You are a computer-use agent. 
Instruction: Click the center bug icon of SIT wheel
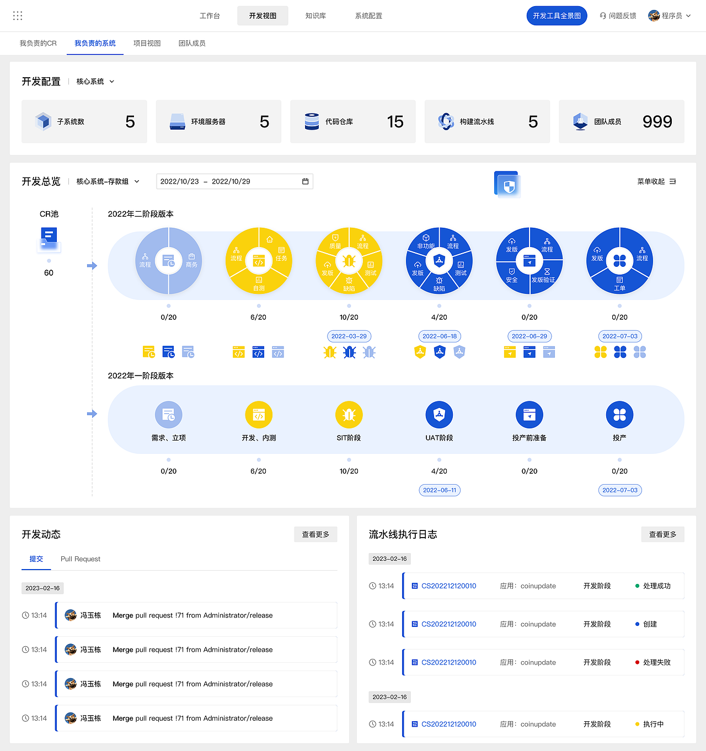click(349, 261)
